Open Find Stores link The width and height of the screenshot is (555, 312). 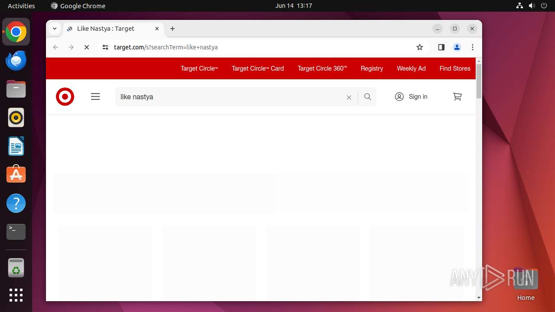click(455, 68)
